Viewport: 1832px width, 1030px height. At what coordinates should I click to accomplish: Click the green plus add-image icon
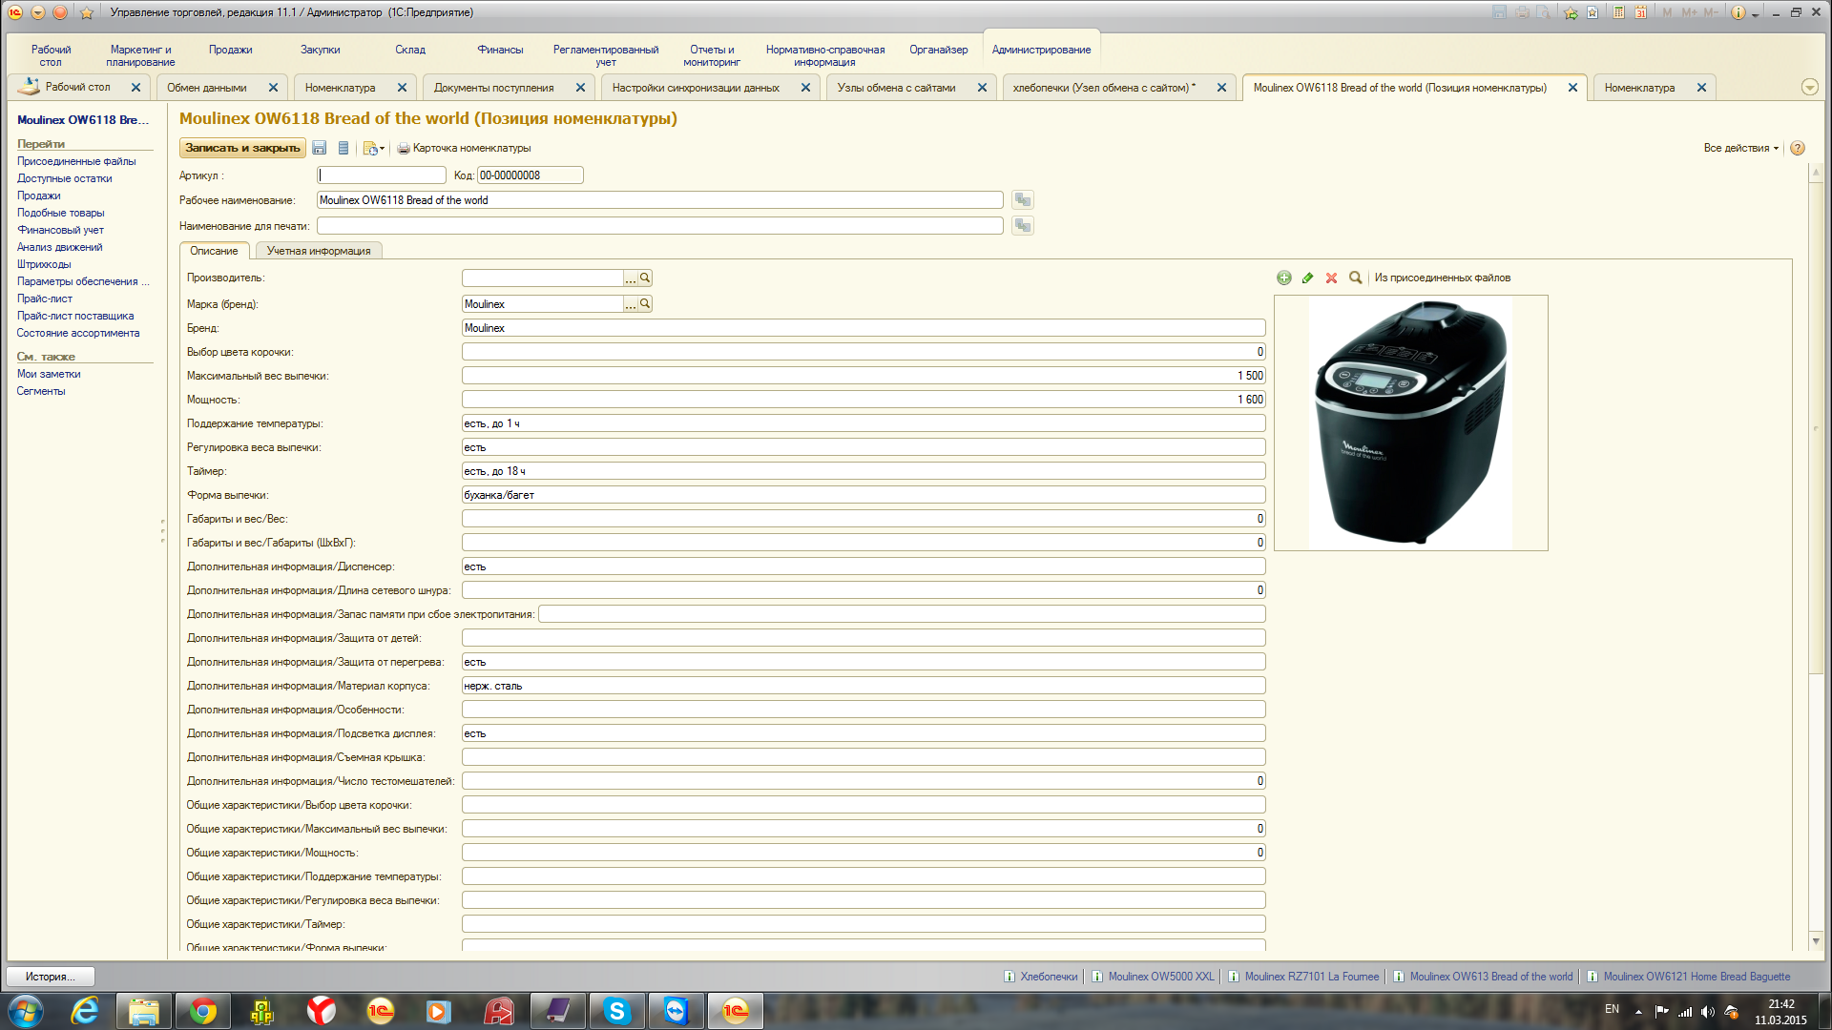tap(1284, 278)
